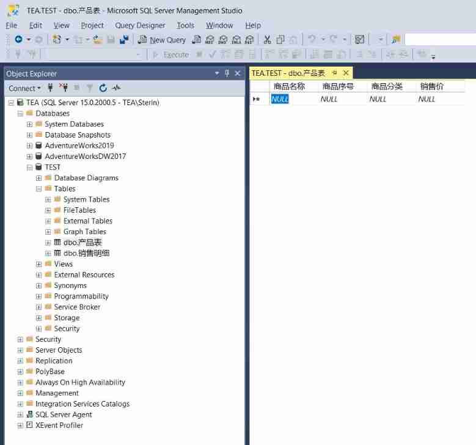Collapse the TEST database node
This screenshot has height=445, width=476.
pos(29,167)
